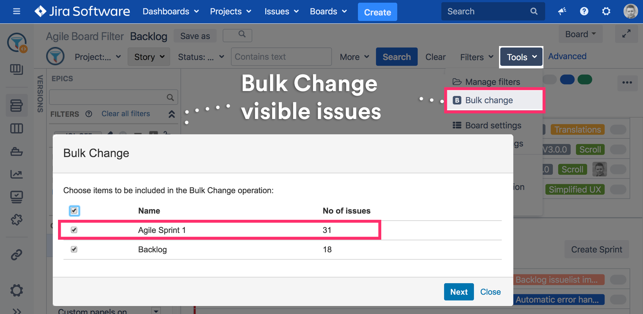Click the Jira notifications megaphone icon
Screen dimensions: 643x314
[562, 12]
